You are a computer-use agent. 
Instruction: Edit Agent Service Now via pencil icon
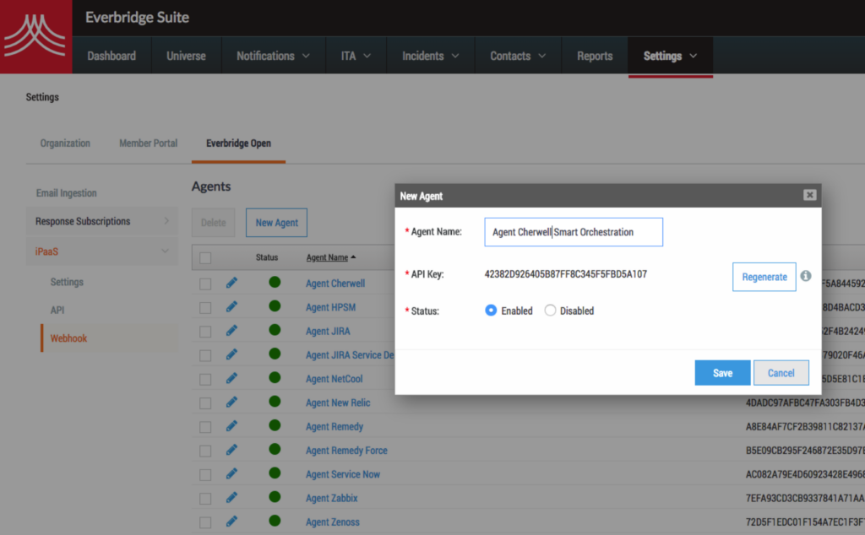pyautogui.click(x=231, y=474)
